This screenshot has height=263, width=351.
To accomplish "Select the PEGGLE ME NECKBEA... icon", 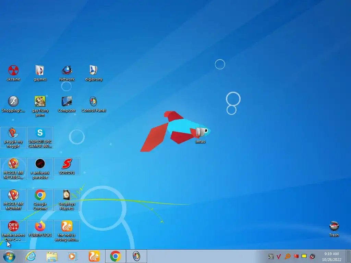I will [13, 168].
